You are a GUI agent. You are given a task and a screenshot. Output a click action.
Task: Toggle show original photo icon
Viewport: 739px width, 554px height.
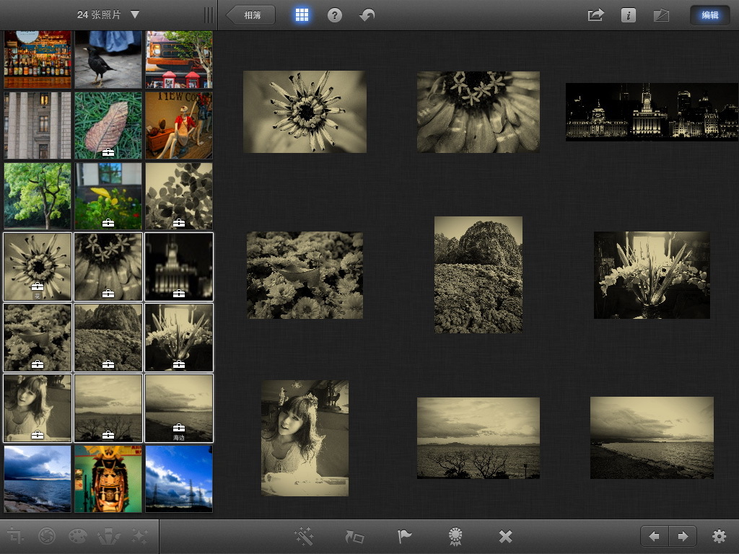(661, 15)
